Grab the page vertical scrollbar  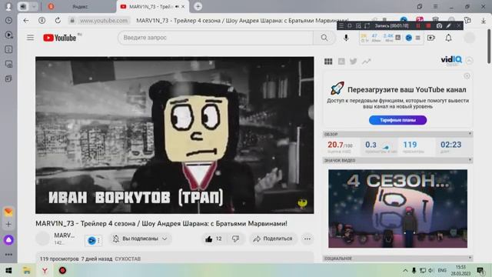[489, 46]
